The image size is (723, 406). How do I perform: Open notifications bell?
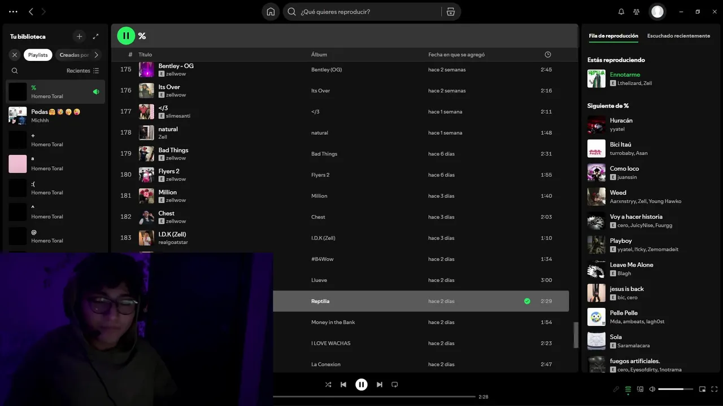pos(621,12)
